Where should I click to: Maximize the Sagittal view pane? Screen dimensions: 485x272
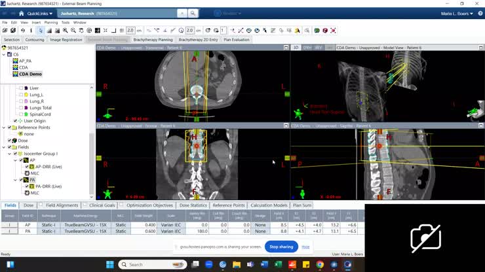(480, 126)
